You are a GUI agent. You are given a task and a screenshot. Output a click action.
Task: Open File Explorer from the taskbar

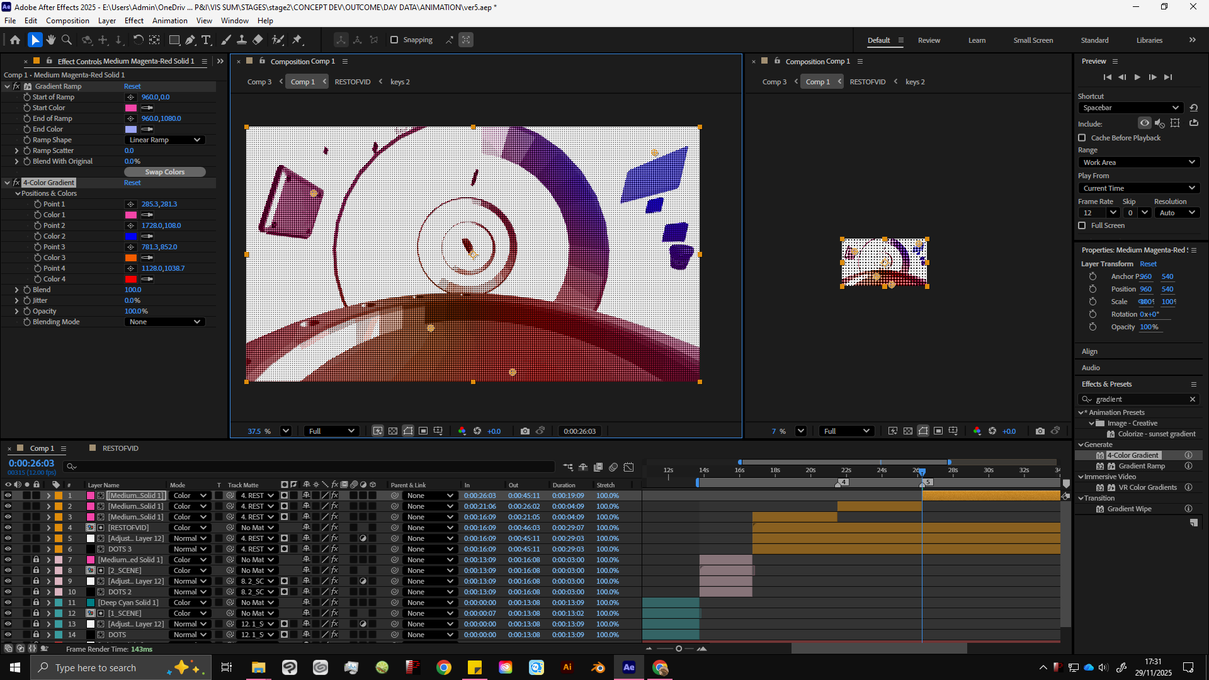coord(259,667)
